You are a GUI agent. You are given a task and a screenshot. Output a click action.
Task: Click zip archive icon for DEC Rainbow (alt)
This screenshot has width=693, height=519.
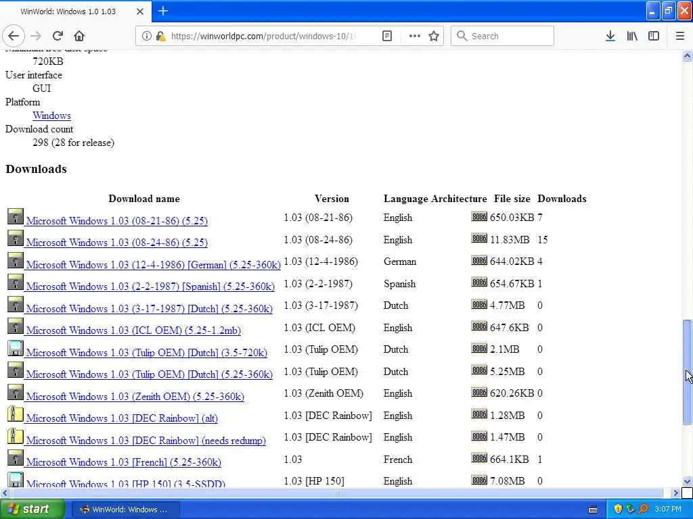16,414
